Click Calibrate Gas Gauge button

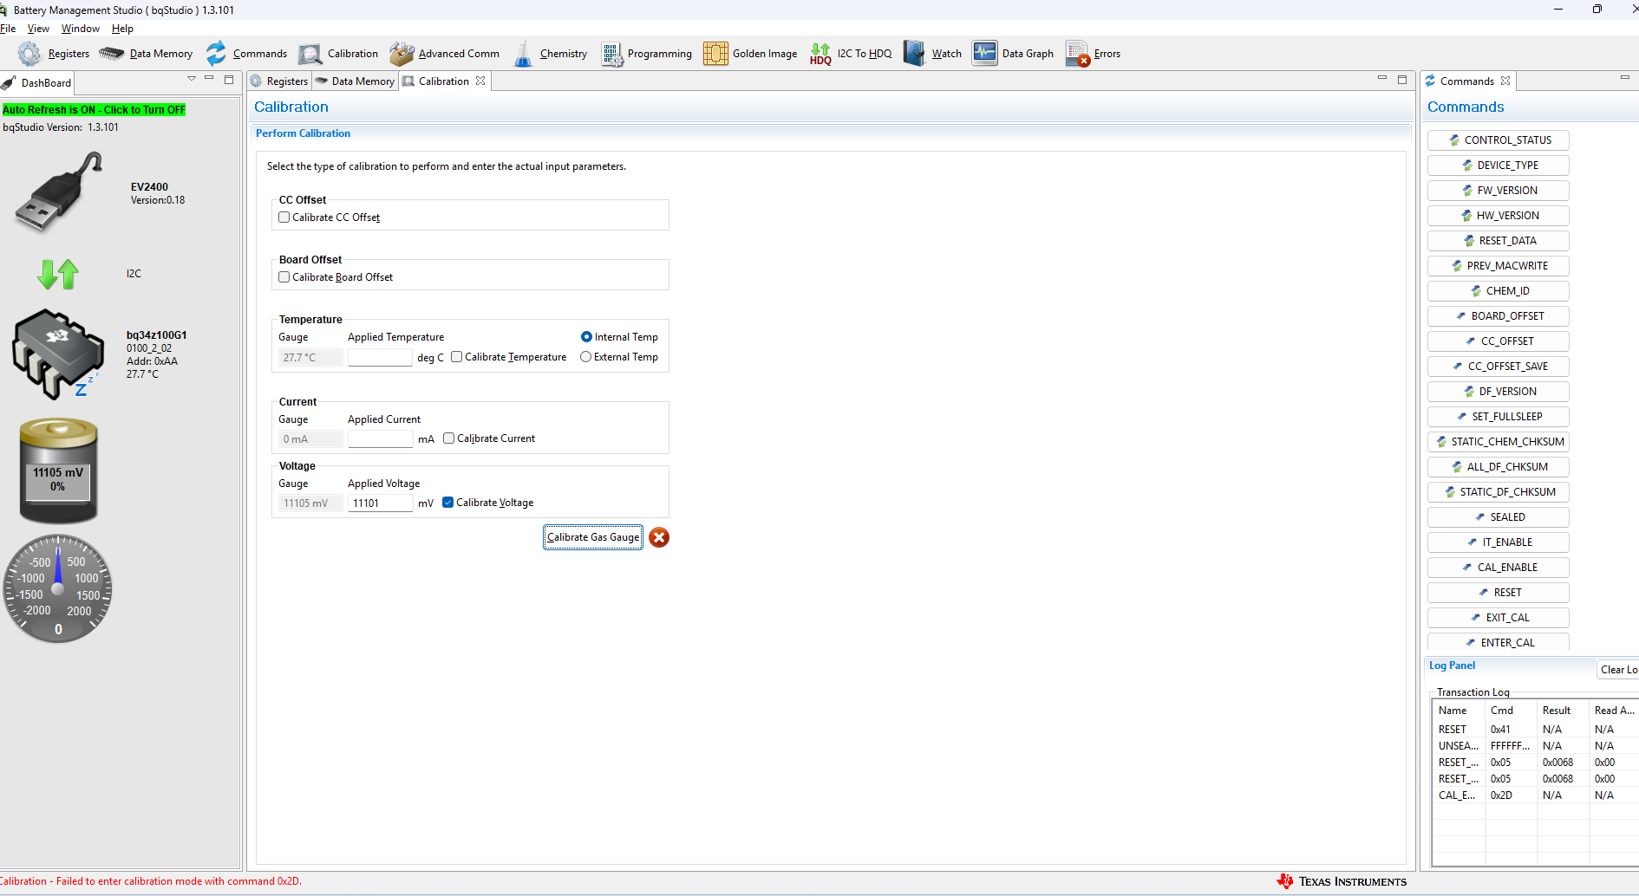(593, 537)
